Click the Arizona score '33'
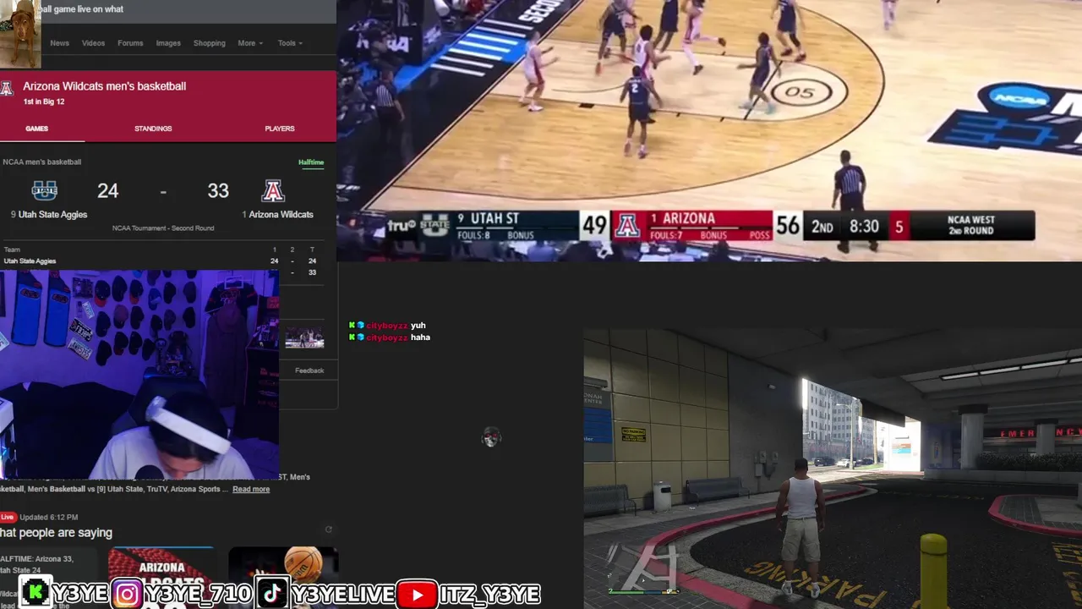 (x=218, y=191)
